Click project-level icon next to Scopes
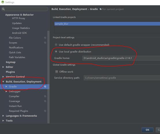This screenshot has width=160, height=134. (45, 42)
